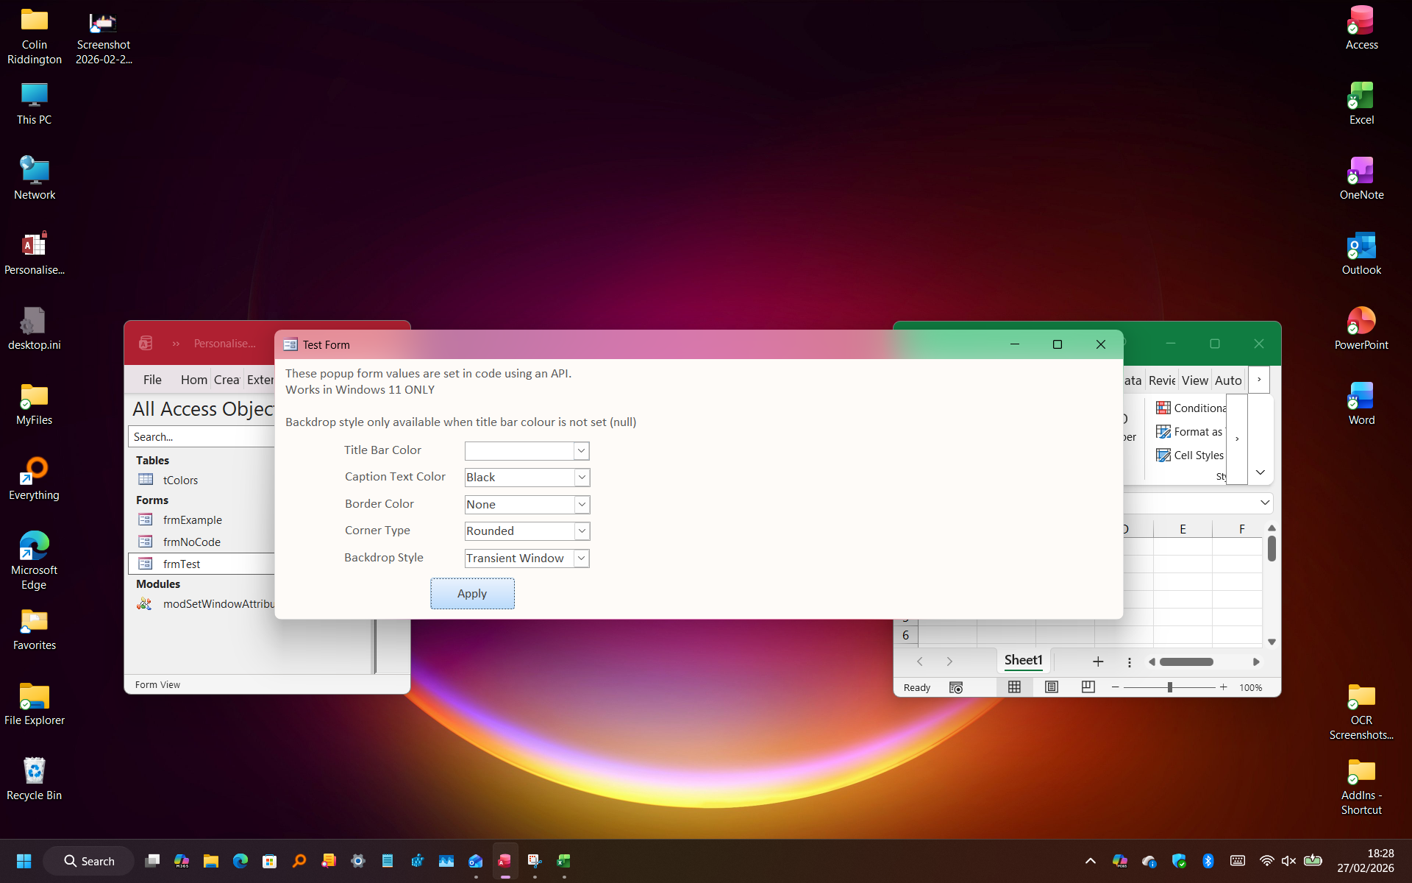Show hidden system tray icons

point(1091,861)
